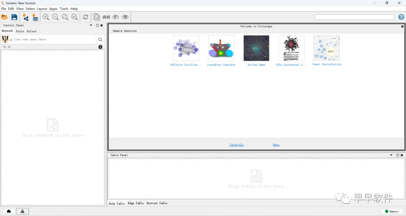Screen dimensions: 406x216
Task: Show task history warning triangle button
Action: coord(23,211)
